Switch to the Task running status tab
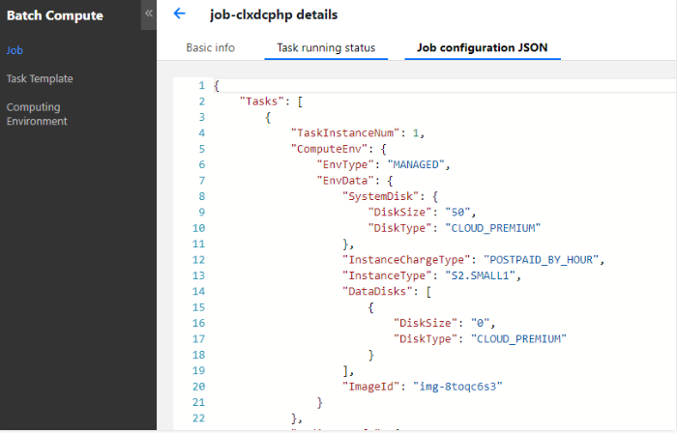 coord(326,47)
